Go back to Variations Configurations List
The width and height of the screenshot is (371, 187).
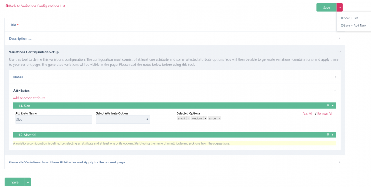point(35,6)
